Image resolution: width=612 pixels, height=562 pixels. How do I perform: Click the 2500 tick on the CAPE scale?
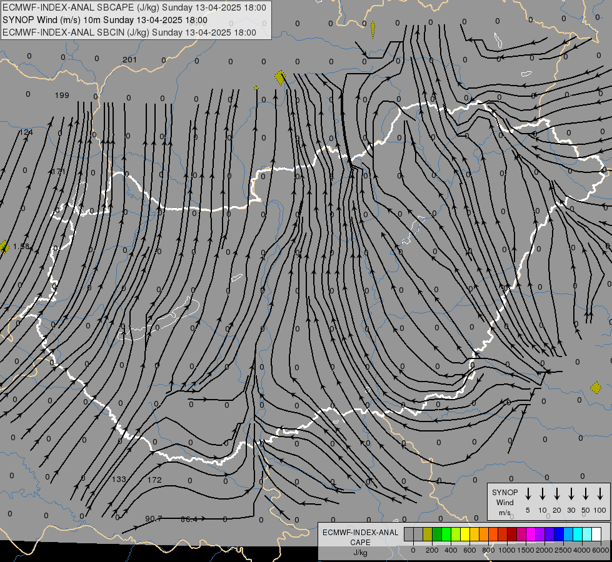tap(563, 550)
